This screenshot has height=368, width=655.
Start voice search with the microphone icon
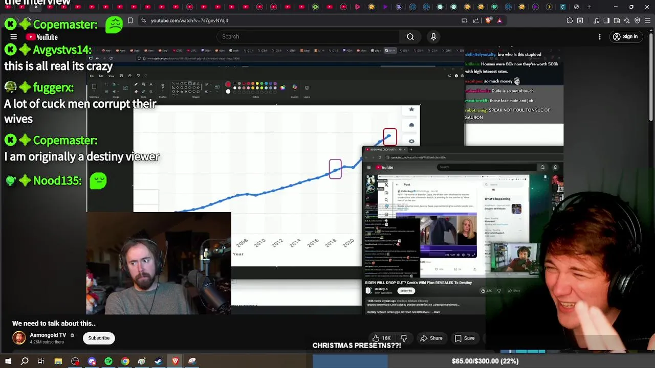point(433,37)
